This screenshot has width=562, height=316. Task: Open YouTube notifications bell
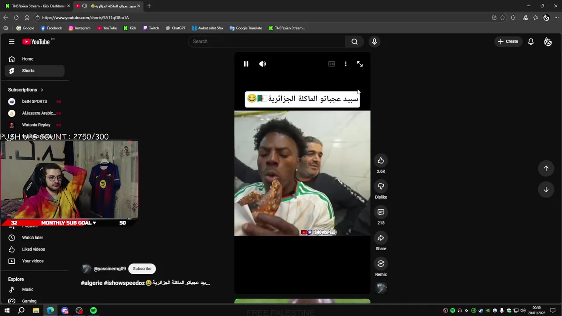(531, 42)
